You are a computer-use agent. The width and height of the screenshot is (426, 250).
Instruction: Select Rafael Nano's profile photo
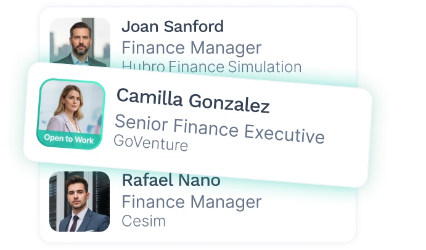pyautogui.click(x=80, y=201)
